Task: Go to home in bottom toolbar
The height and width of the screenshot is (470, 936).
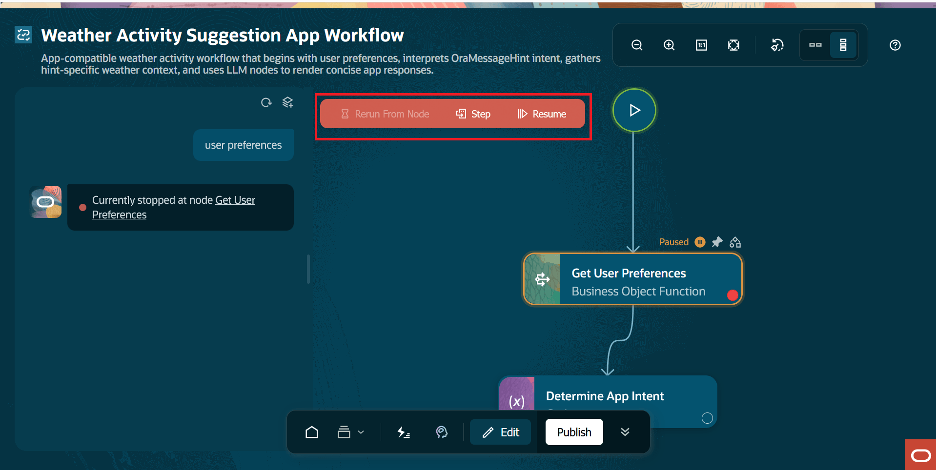Action: pos(312,432)
